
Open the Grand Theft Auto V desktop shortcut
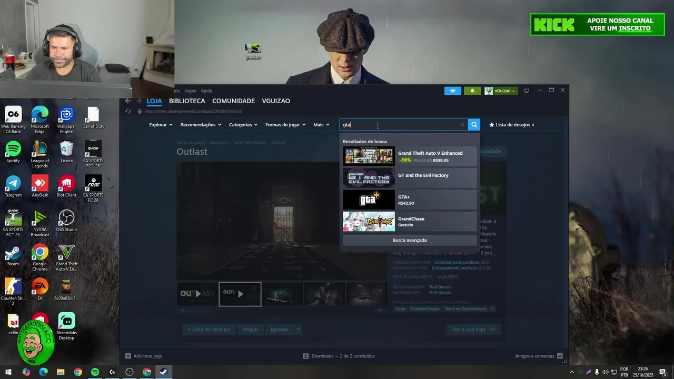coord(66,257)
